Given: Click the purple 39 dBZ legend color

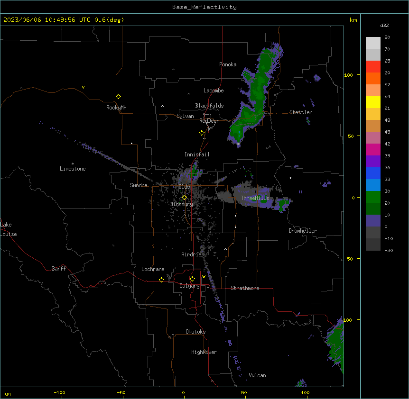Looking at the screenshot, I should pyautogui.click(x=373, y=162).
